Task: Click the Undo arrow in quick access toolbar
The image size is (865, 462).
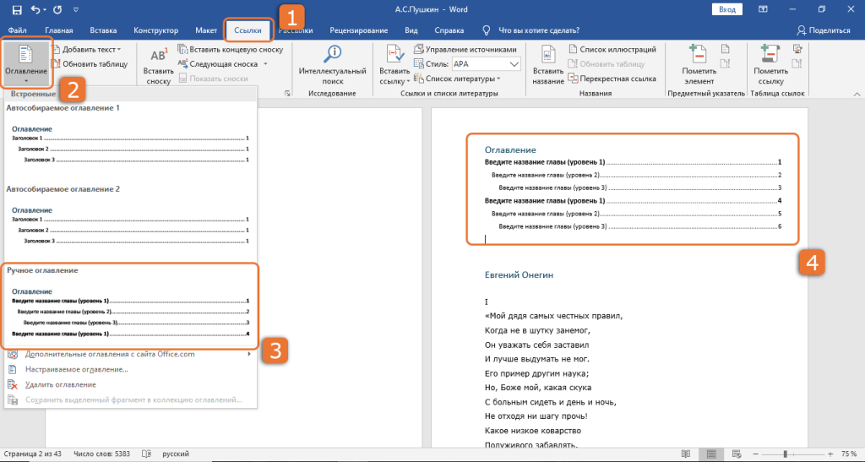Action: [35, 9]
